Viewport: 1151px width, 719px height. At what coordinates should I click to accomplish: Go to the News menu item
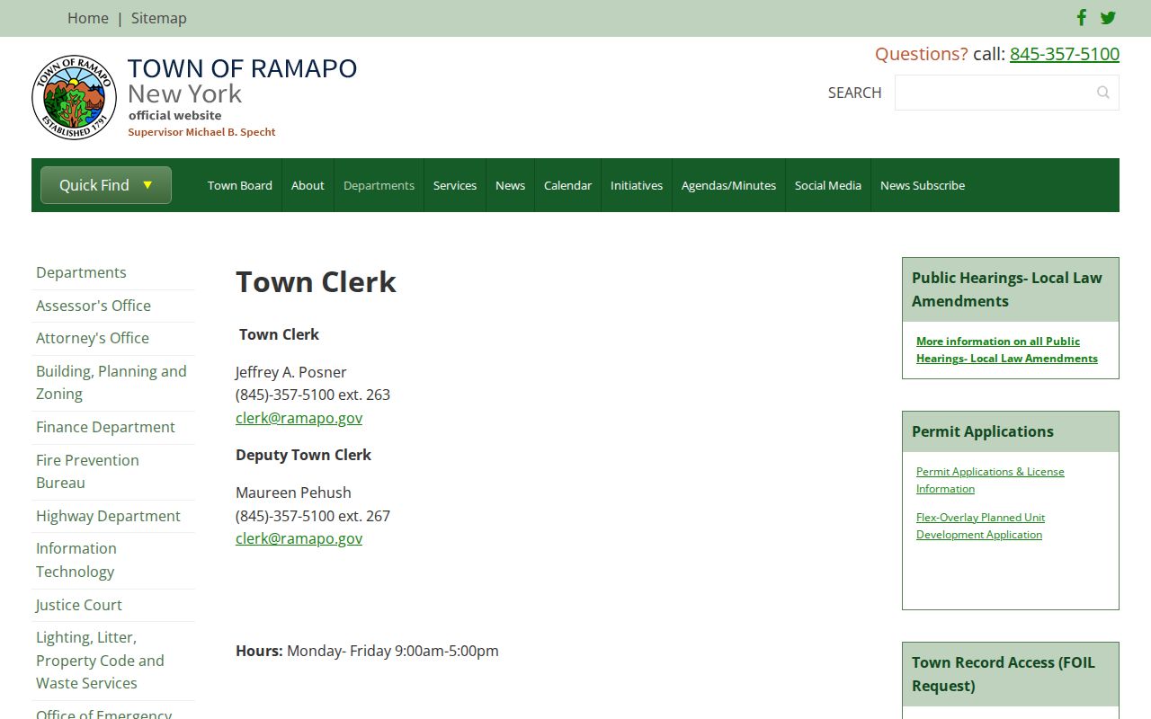tap(510, 185)
